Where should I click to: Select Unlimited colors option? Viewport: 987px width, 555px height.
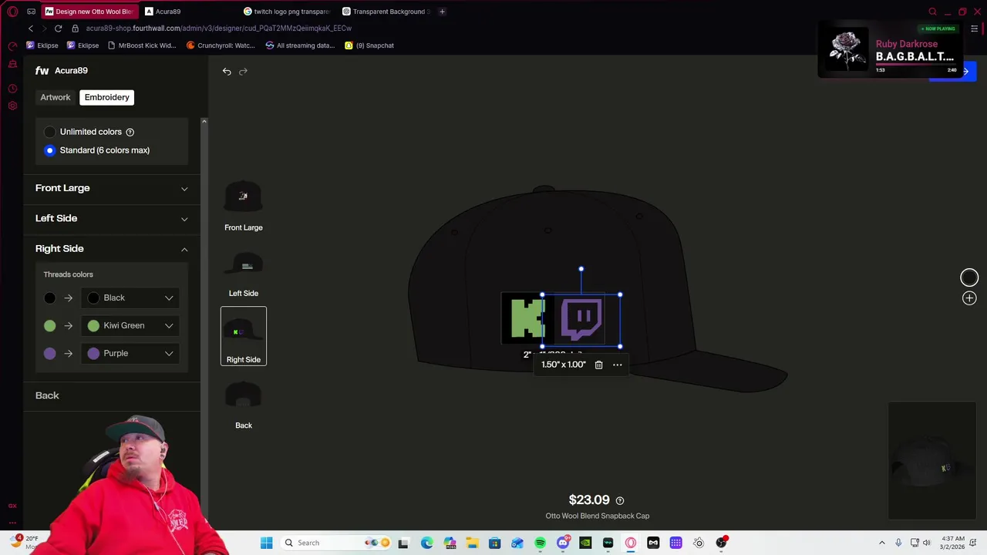pos(50,132)
